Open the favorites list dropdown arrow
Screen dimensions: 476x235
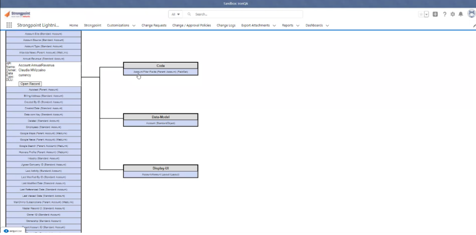(426, 14)
